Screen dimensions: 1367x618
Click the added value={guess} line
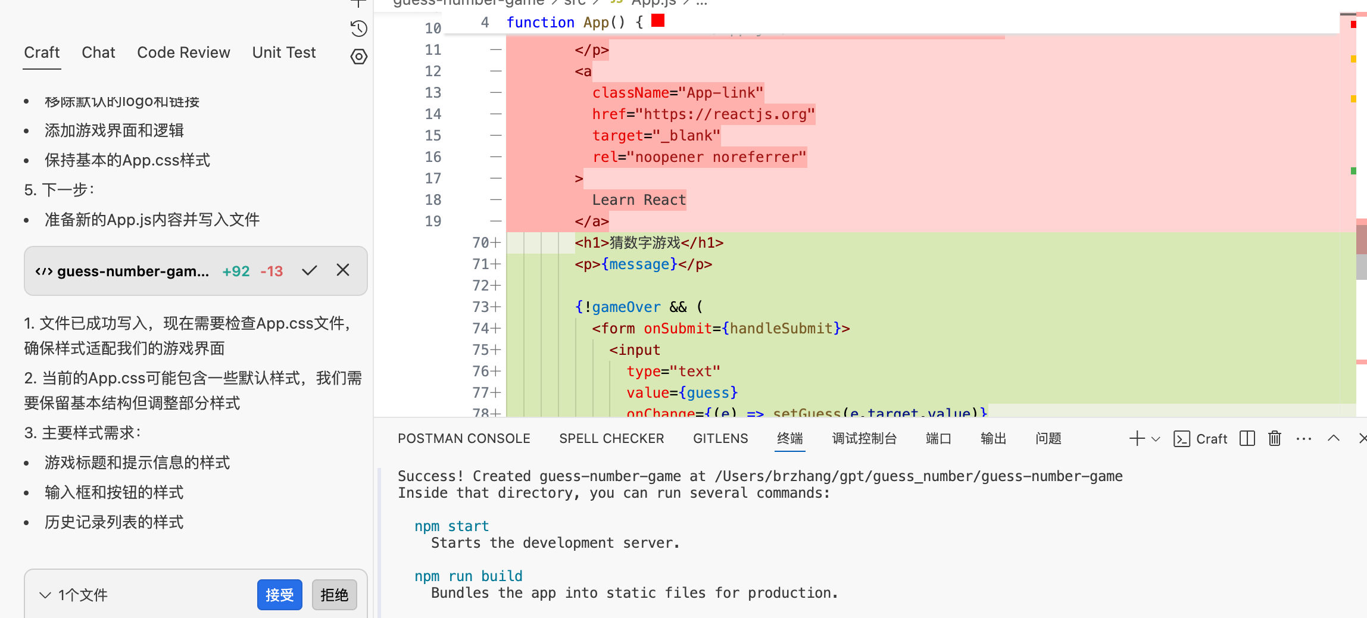682,392
